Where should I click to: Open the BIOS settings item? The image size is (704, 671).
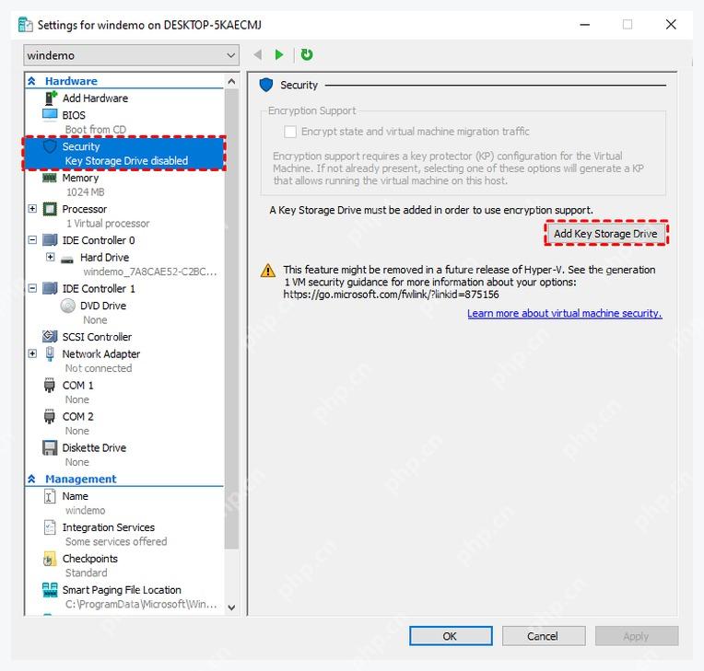tap(124, 121)
